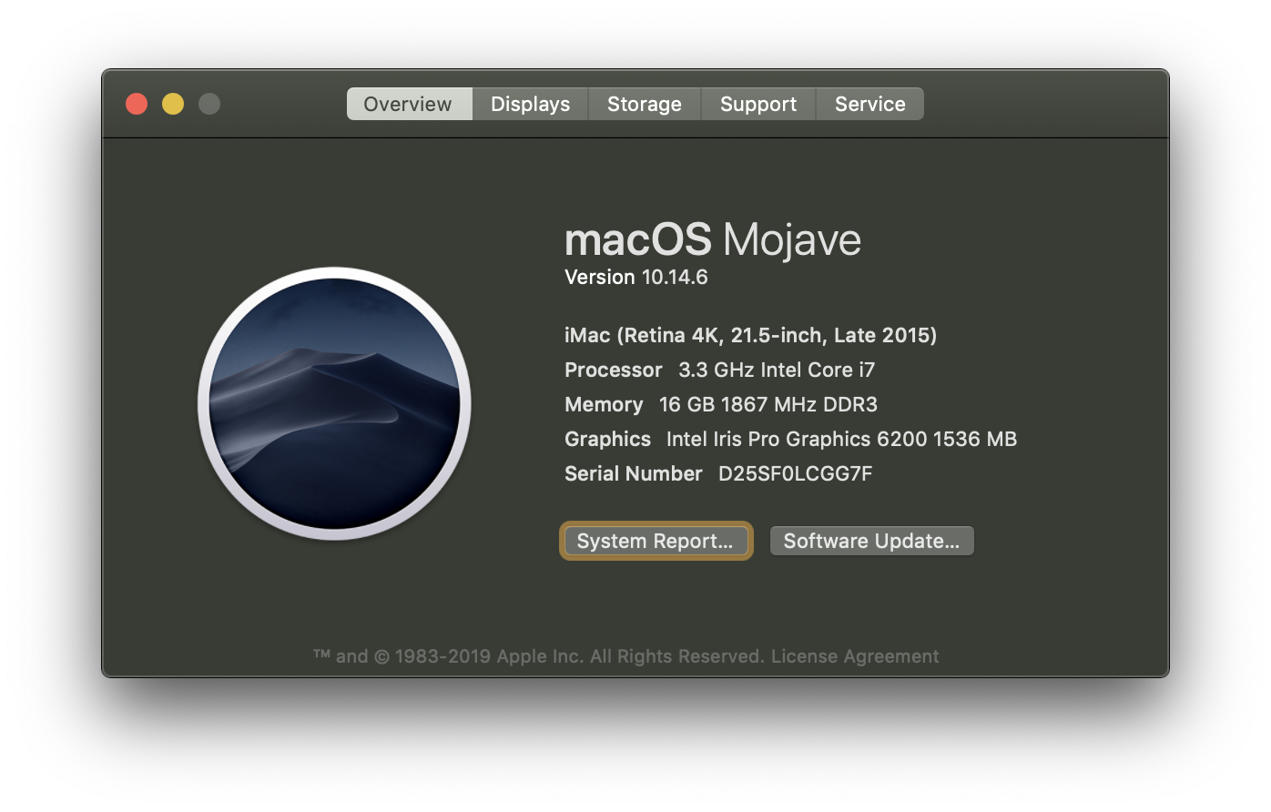Viewport: 1271px width, 812px height.
Task: Click the System Report... button
Action: click(x=656, y=541)
